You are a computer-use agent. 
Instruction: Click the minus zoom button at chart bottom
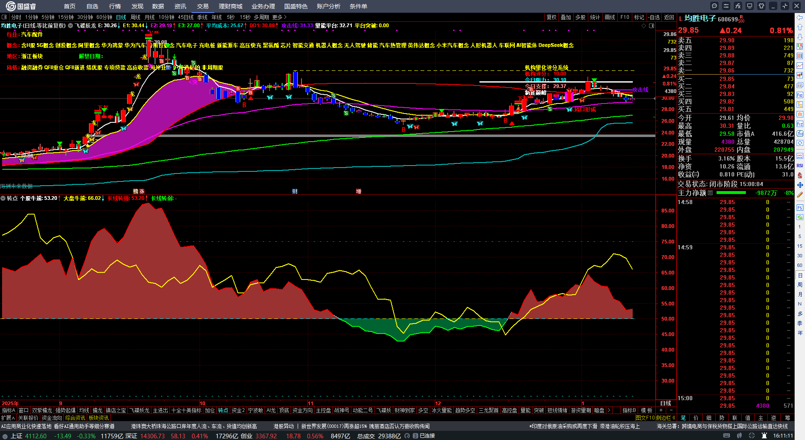click(671, 410)
